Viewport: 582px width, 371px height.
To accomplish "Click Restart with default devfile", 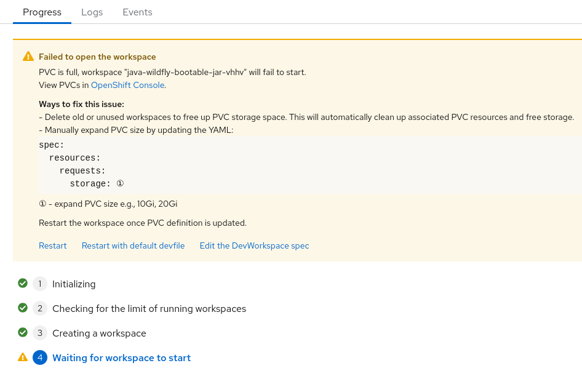I will coord(133,245).
